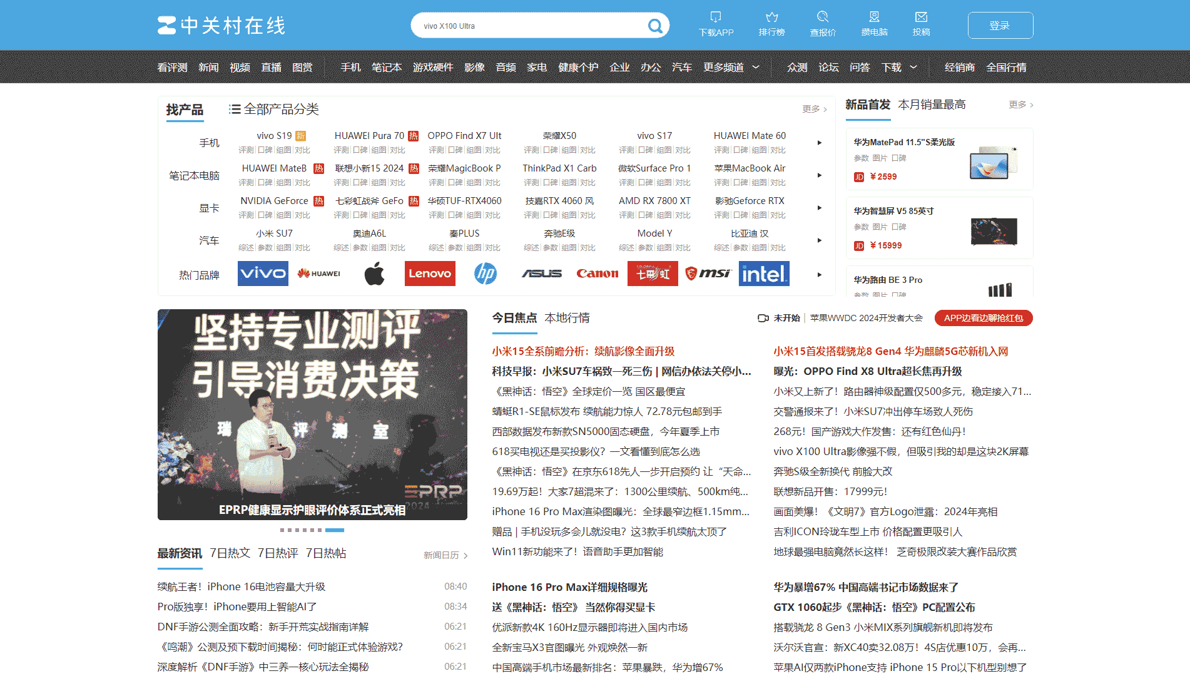Select the HUAWEI brand logo

pos(318,274)
